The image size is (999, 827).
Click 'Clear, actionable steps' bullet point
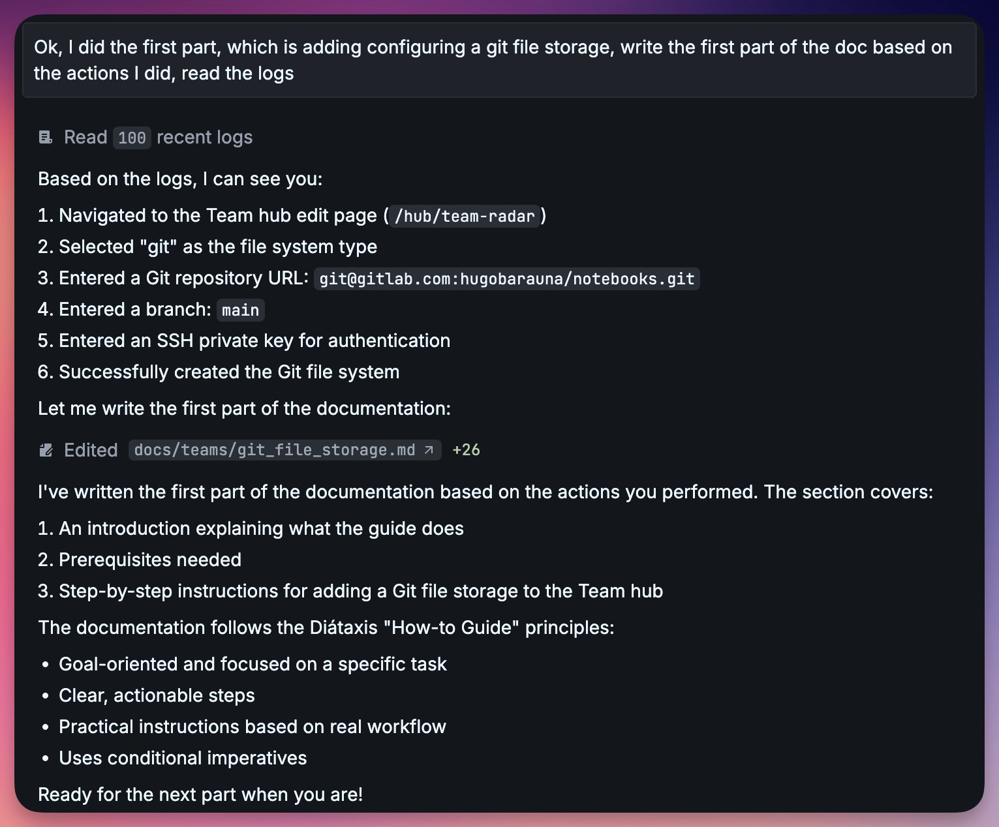(x=157, y=695)
